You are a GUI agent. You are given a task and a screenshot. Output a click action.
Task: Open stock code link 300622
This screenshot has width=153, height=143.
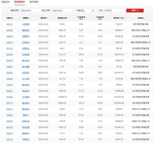9,67
